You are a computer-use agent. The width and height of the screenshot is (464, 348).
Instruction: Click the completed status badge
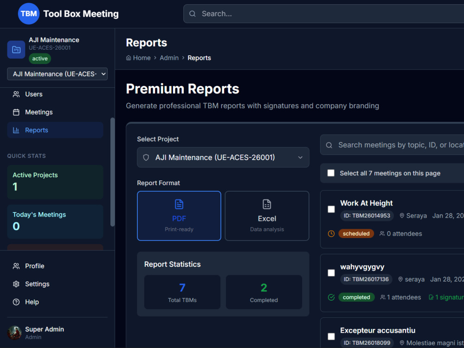[x=356, y=297]
